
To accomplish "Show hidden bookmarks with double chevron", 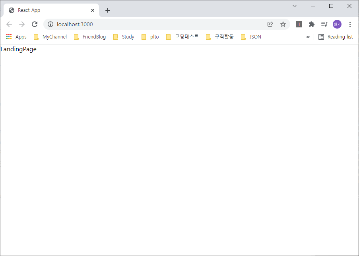I will 308,37.
